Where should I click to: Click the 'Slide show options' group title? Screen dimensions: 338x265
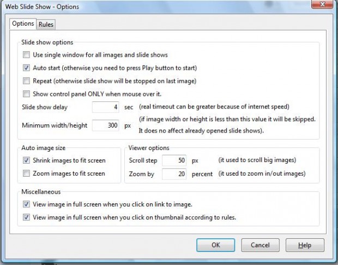click(47, 43)
